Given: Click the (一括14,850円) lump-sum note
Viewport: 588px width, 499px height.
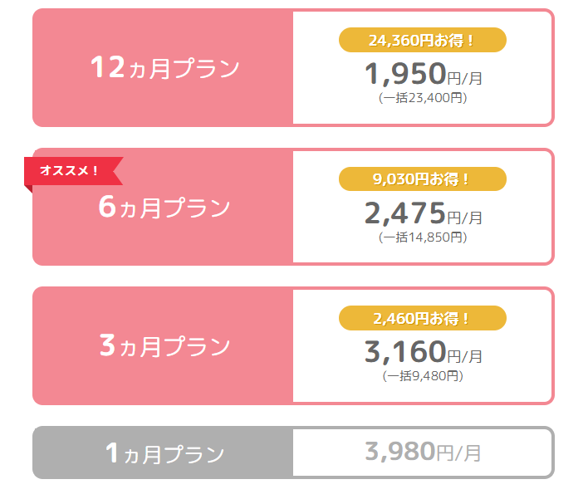Looking at the screenshot, I should [423, 237].
